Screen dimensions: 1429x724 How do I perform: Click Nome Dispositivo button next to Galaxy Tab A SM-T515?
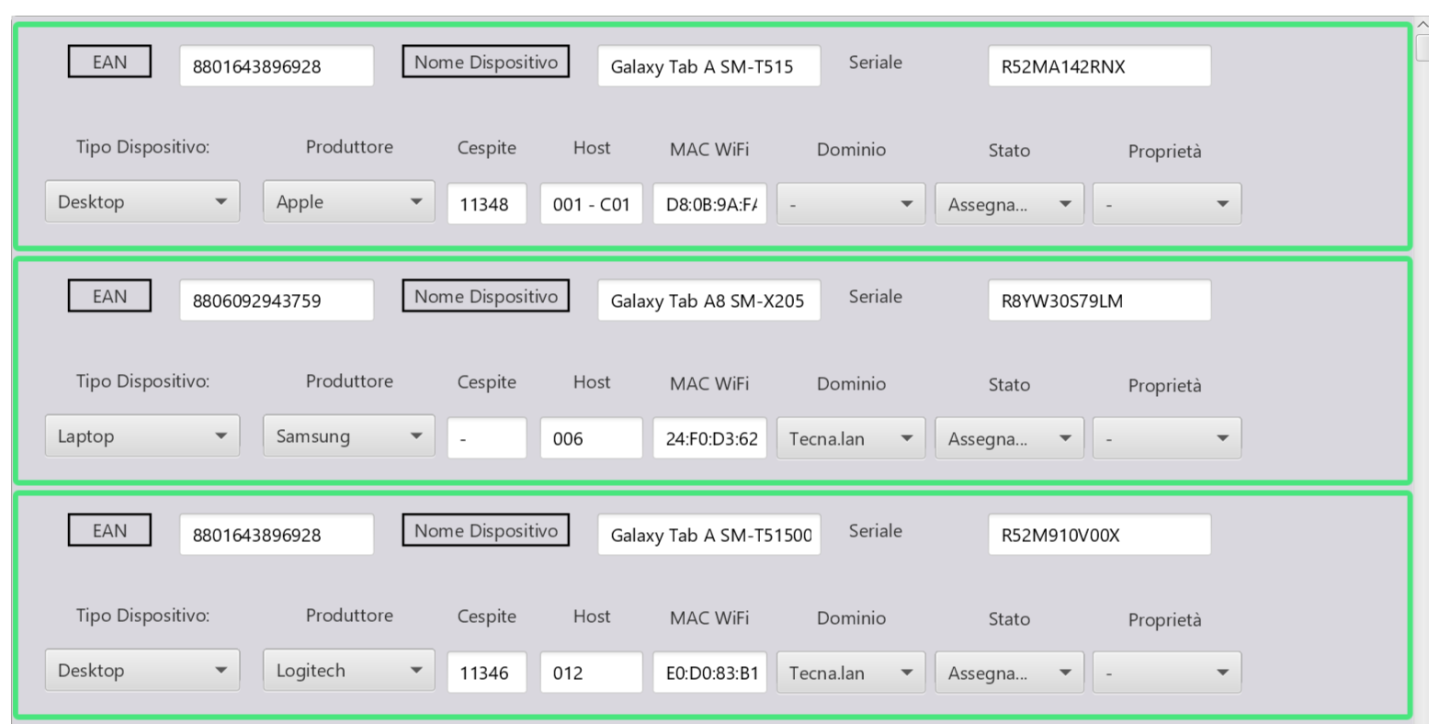(485, 62)
